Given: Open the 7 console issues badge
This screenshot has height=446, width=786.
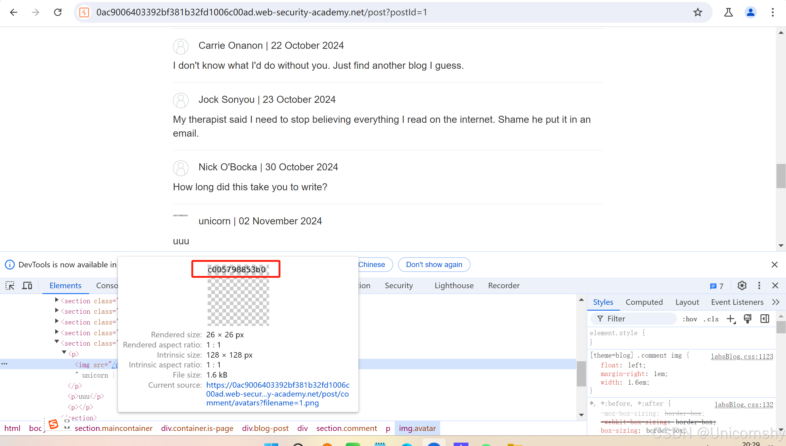Looking at the screenshot, I should point(717,286).
